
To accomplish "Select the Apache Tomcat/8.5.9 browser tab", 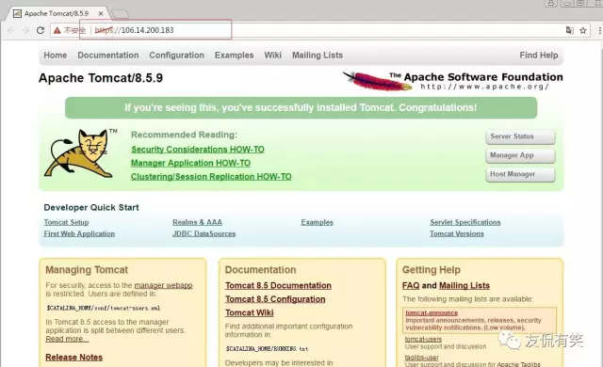I will (x=57, y=13).
